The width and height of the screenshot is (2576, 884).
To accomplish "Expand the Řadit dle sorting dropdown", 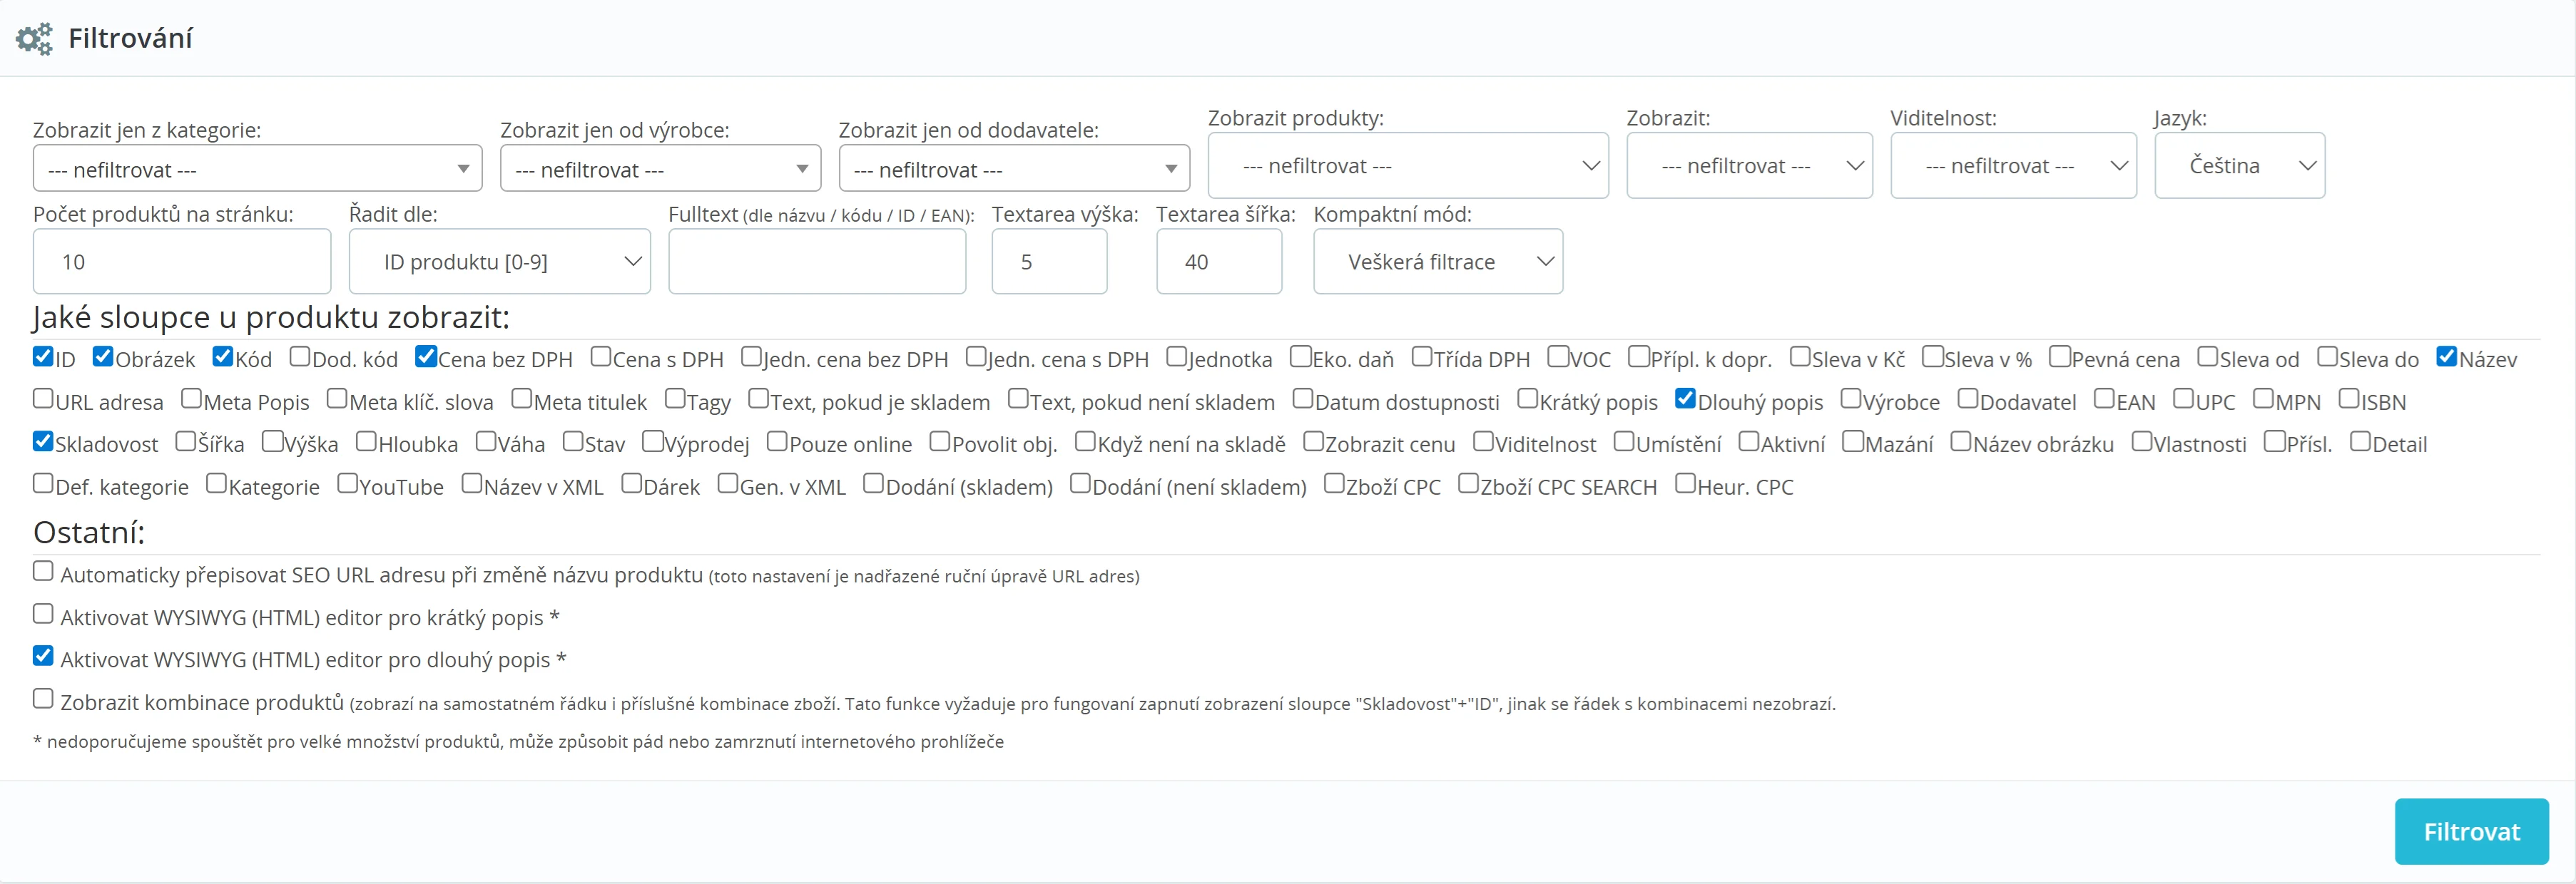I will (499, 262).
